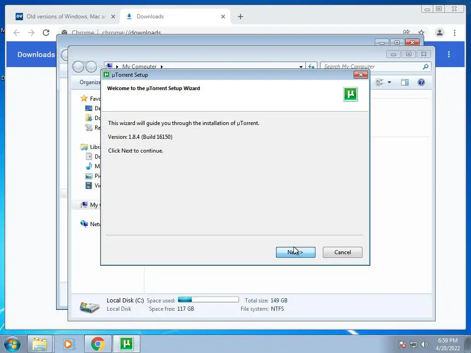Toggle the Explorer preview pane
This screenshot has height=353, width=471.
pos(405,82)
